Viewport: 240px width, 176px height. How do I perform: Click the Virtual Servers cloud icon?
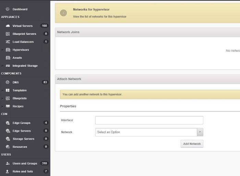tap(8, 26)
